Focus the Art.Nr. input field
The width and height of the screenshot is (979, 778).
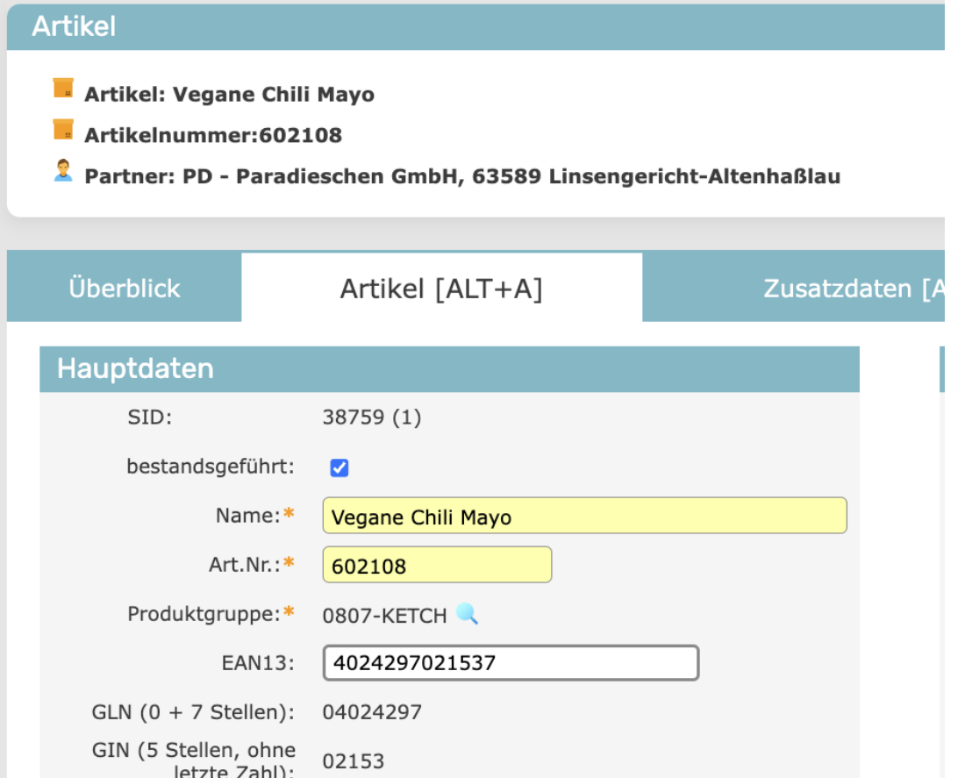click(x=437, y=566)
